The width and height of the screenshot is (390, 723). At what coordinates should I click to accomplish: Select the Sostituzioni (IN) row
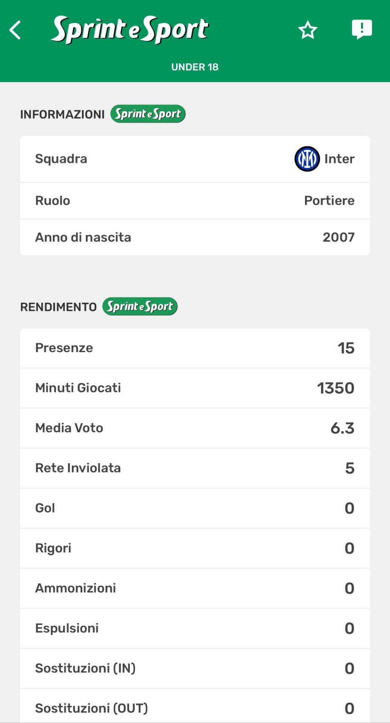(x=195, y=668)
